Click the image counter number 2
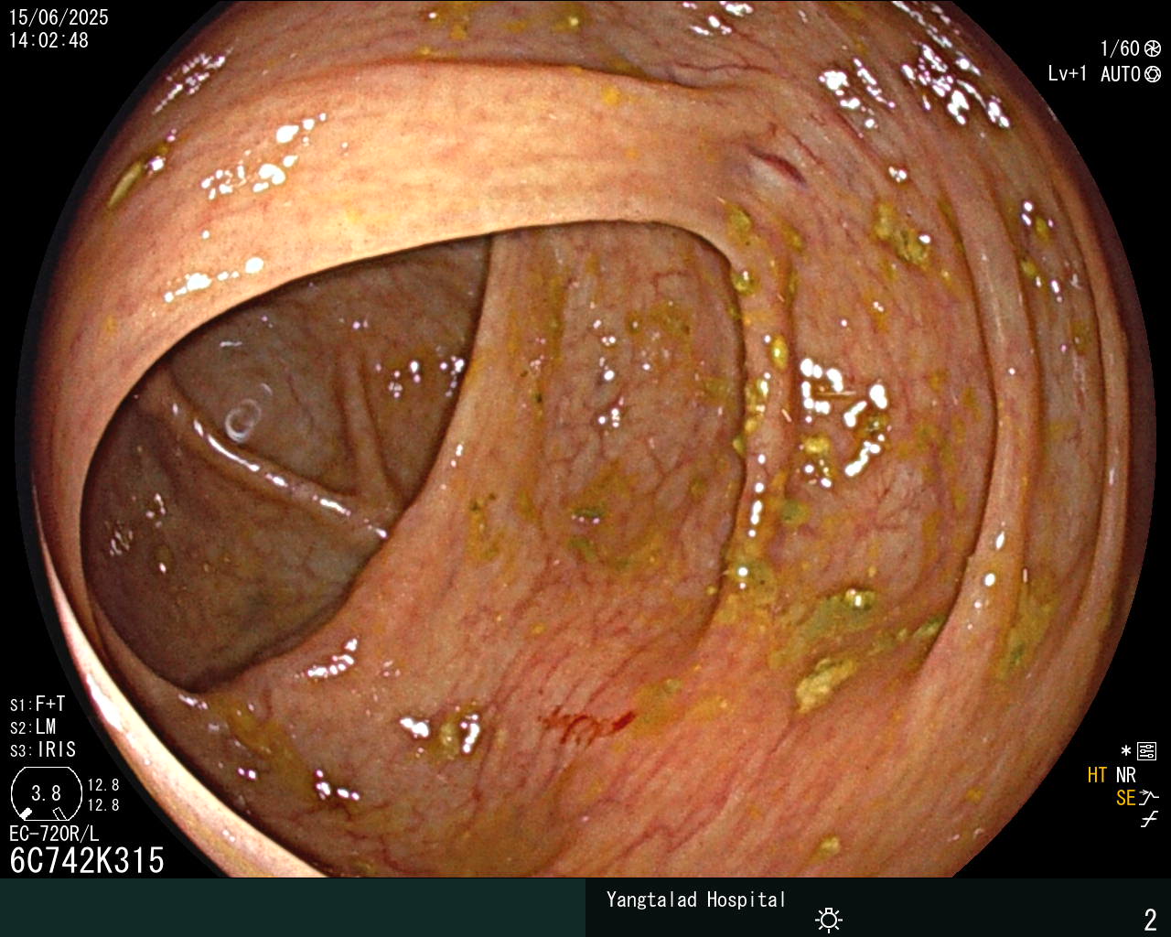This screenshot has width=1171, height=937. 1150,919
